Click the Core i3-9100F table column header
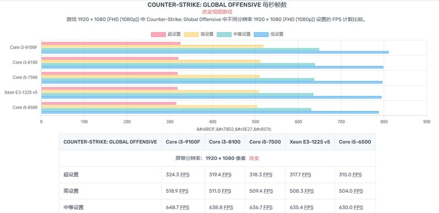The image size is (439, 213). pyautogui.click(x=183, y=142)
